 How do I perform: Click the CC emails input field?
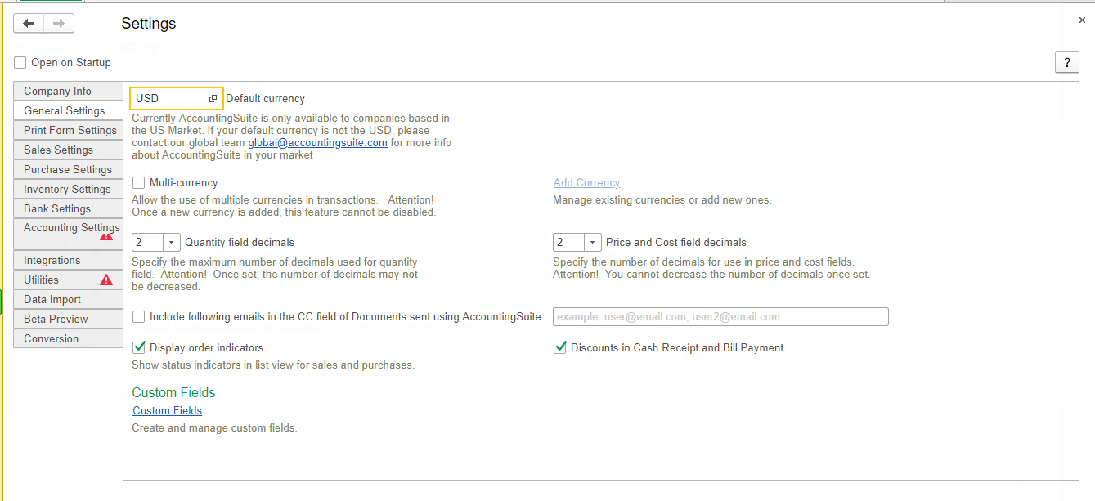point(720,317)
